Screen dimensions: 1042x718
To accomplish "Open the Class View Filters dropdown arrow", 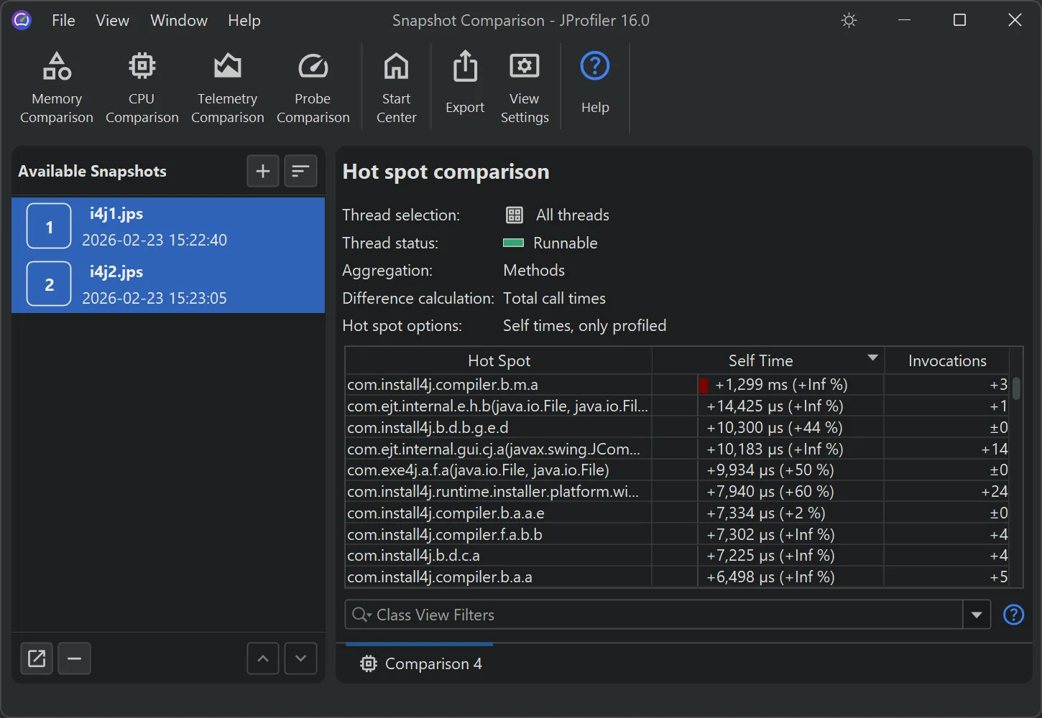I will pyautogui.click(x=976, y=615).
